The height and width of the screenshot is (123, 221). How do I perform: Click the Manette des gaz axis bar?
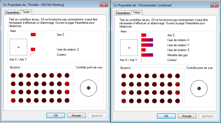147,55
